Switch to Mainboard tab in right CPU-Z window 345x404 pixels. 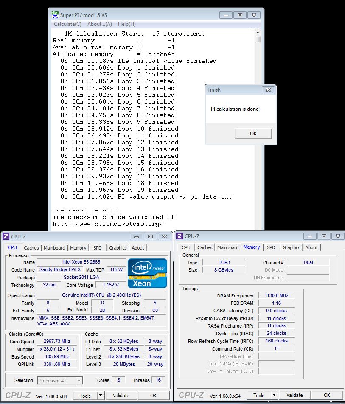pyautogui.click(x=228, y=247)
